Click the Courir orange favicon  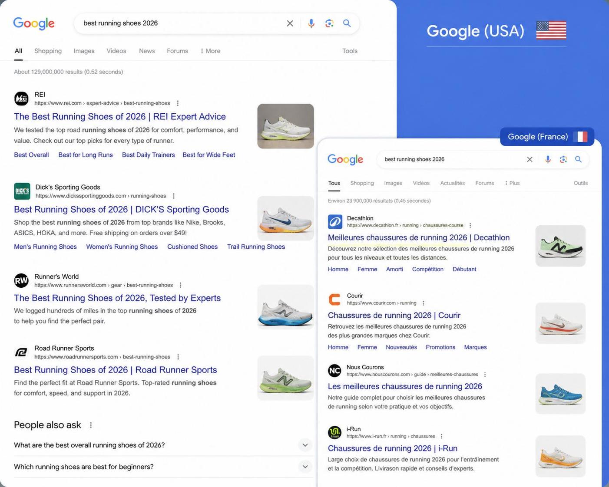pyautogui.click(x=335, y=299)
